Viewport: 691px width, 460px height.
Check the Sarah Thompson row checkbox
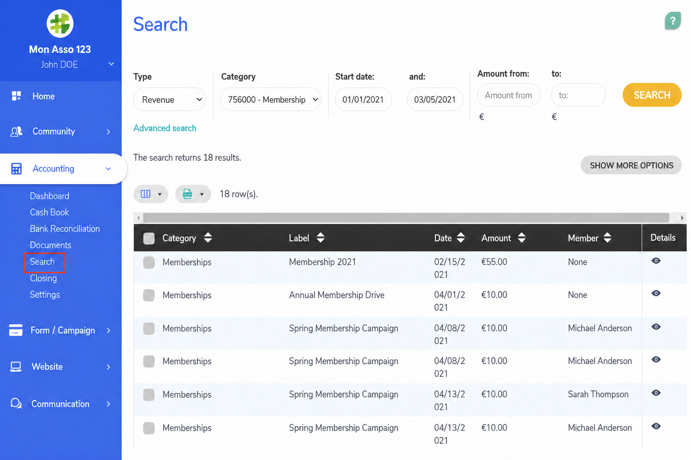[x=149, y=395]
